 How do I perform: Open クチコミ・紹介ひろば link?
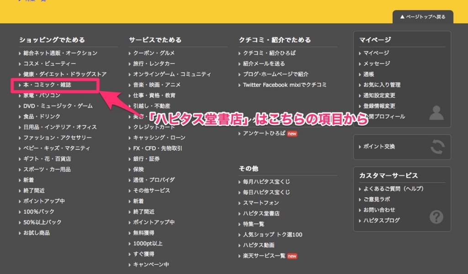(269, 53)
